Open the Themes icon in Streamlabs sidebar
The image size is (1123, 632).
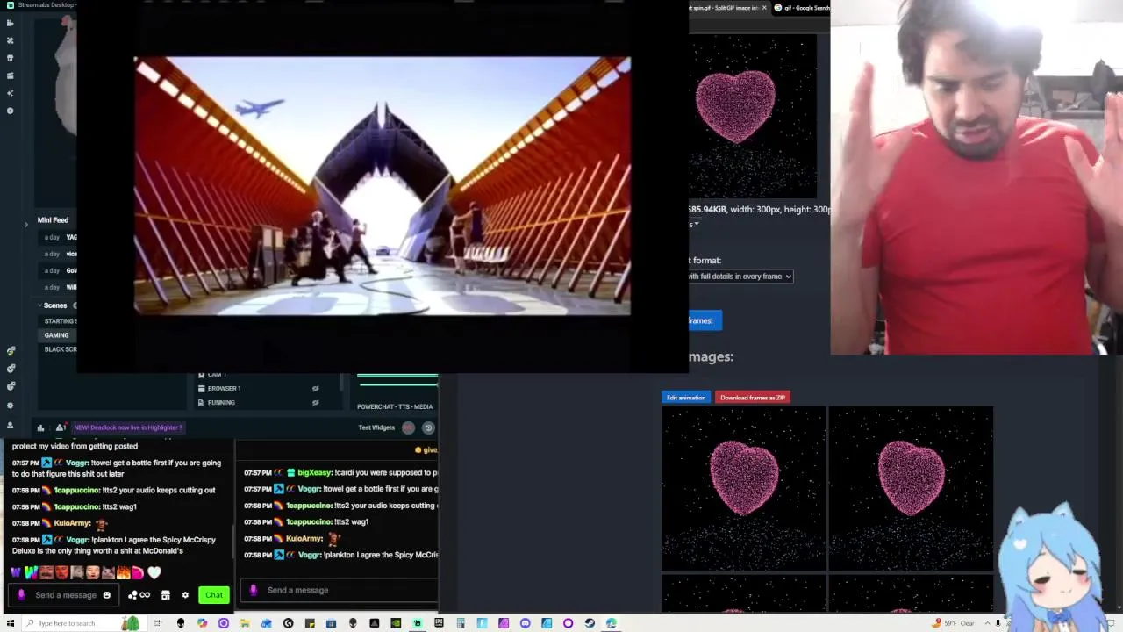coord(10,40)
